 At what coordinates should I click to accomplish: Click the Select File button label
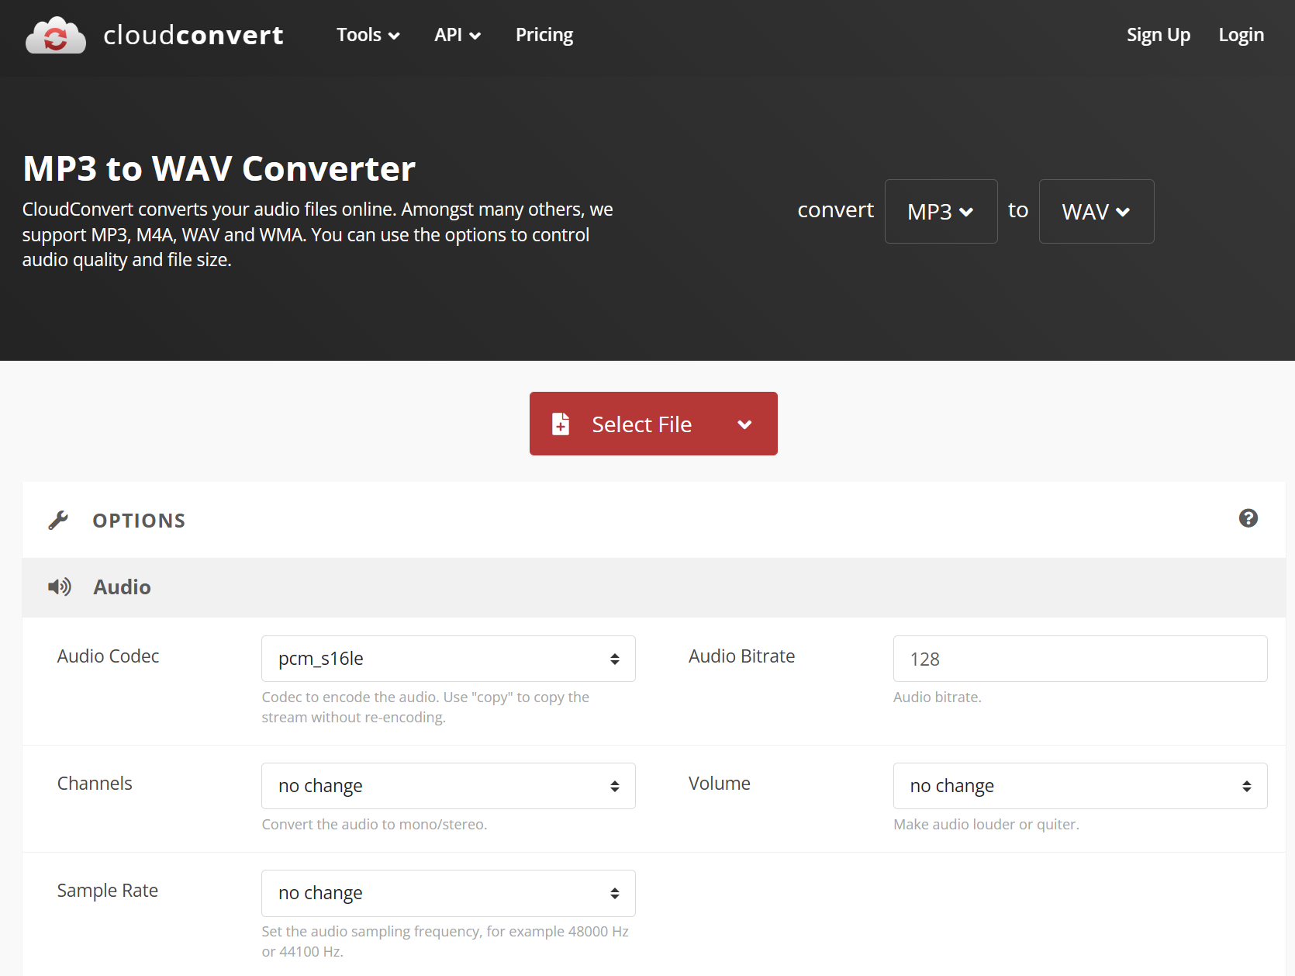point(641,424)
